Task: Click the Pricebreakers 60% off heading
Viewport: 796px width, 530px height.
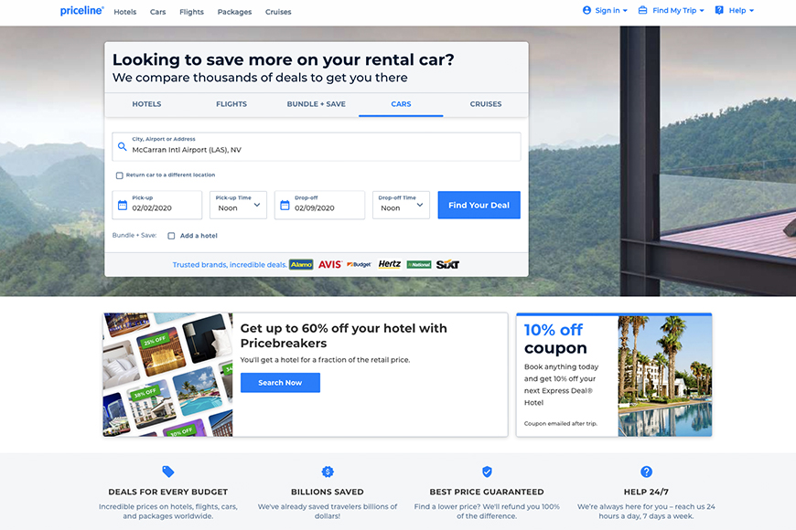Action: pos(344,335)
